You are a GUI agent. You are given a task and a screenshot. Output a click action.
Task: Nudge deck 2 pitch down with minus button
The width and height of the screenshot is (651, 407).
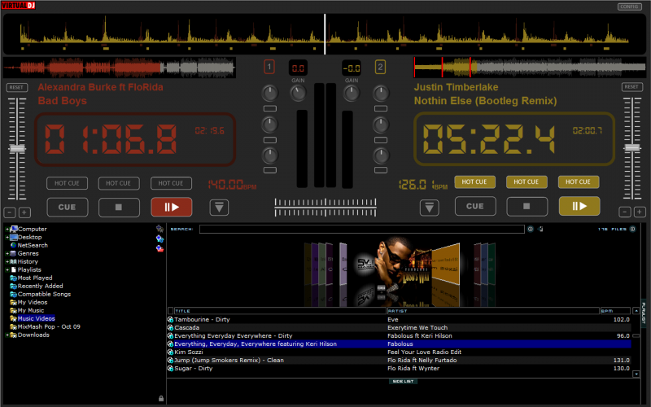point(624,212)
